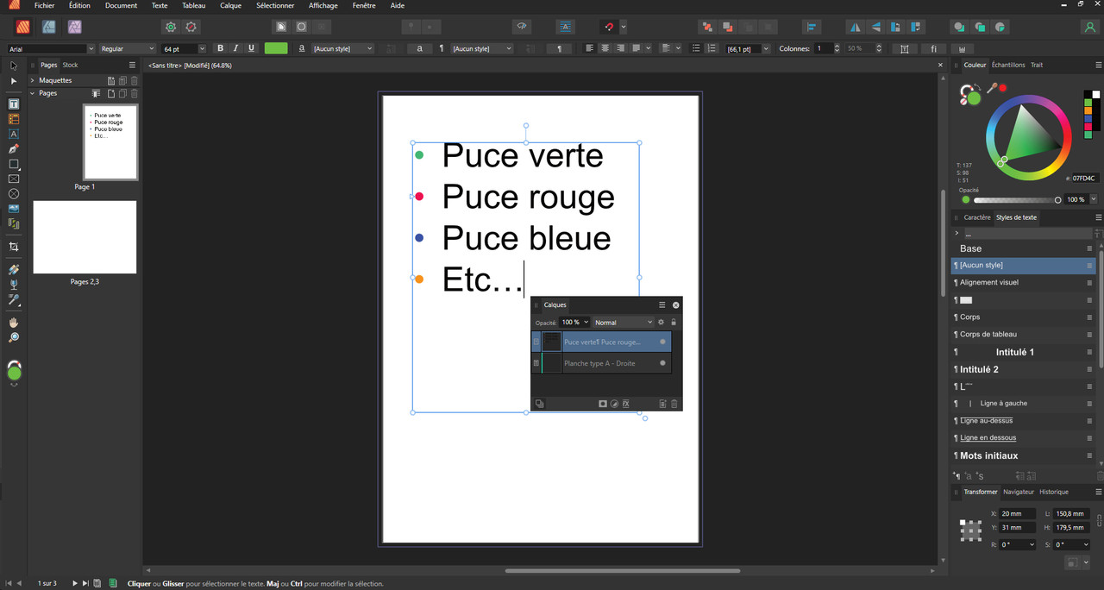Open the character style Aucun style dropdown

click(x=342, y=49)
